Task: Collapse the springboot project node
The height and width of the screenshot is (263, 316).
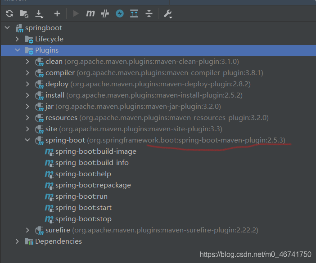Action: pyautogui.click(x=7, y=27)
